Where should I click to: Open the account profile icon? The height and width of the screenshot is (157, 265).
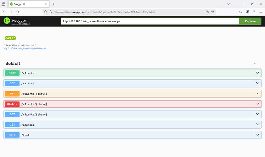(247, 12)
